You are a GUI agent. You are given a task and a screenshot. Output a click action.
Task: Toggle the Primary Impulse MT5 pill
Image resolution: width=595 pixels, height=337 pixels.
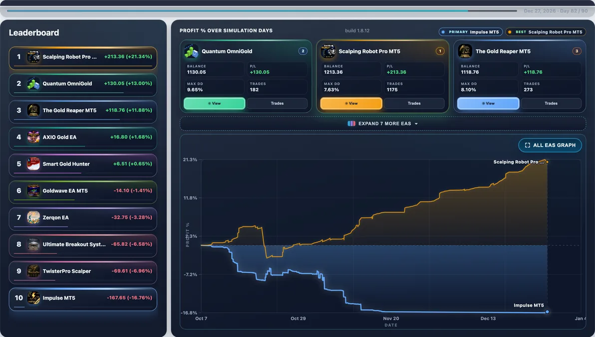471,32
